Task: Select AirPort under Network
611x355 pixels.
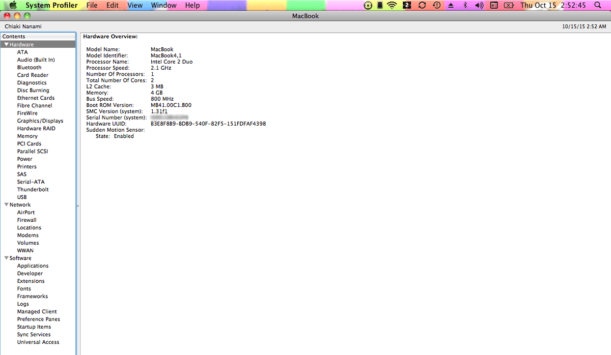Action: tap(26, 213)
